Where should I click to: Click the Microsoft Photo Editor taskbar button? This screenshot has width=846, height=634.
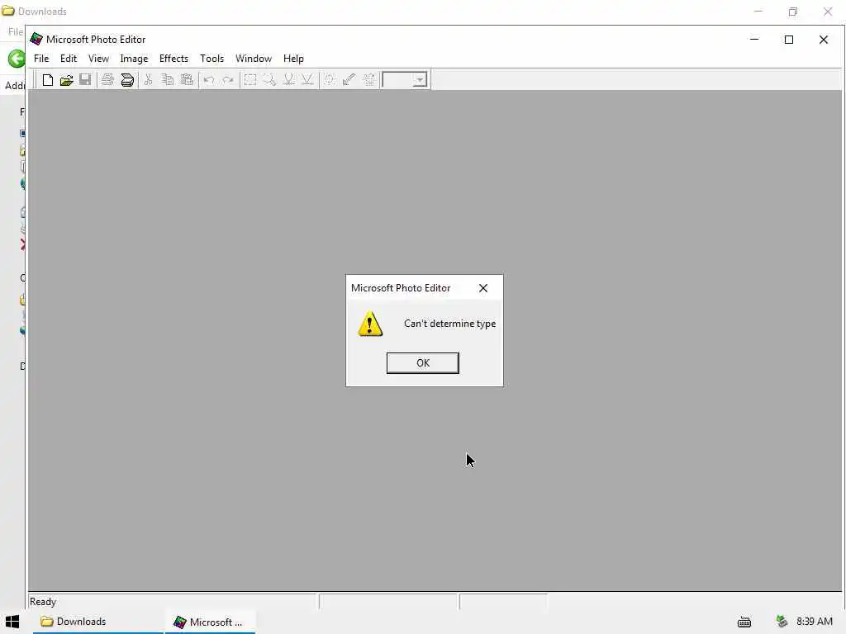coord(211,622)
